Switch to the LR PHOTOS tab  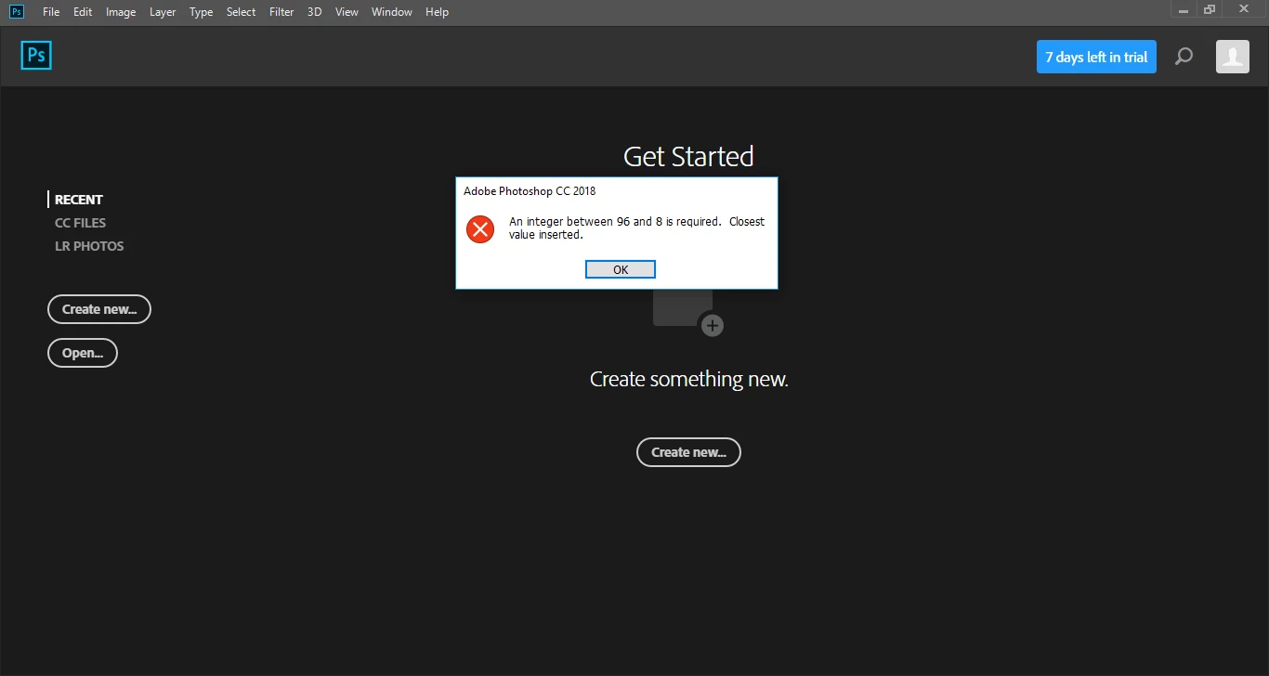pyautogui.click(x=89, y=246)
